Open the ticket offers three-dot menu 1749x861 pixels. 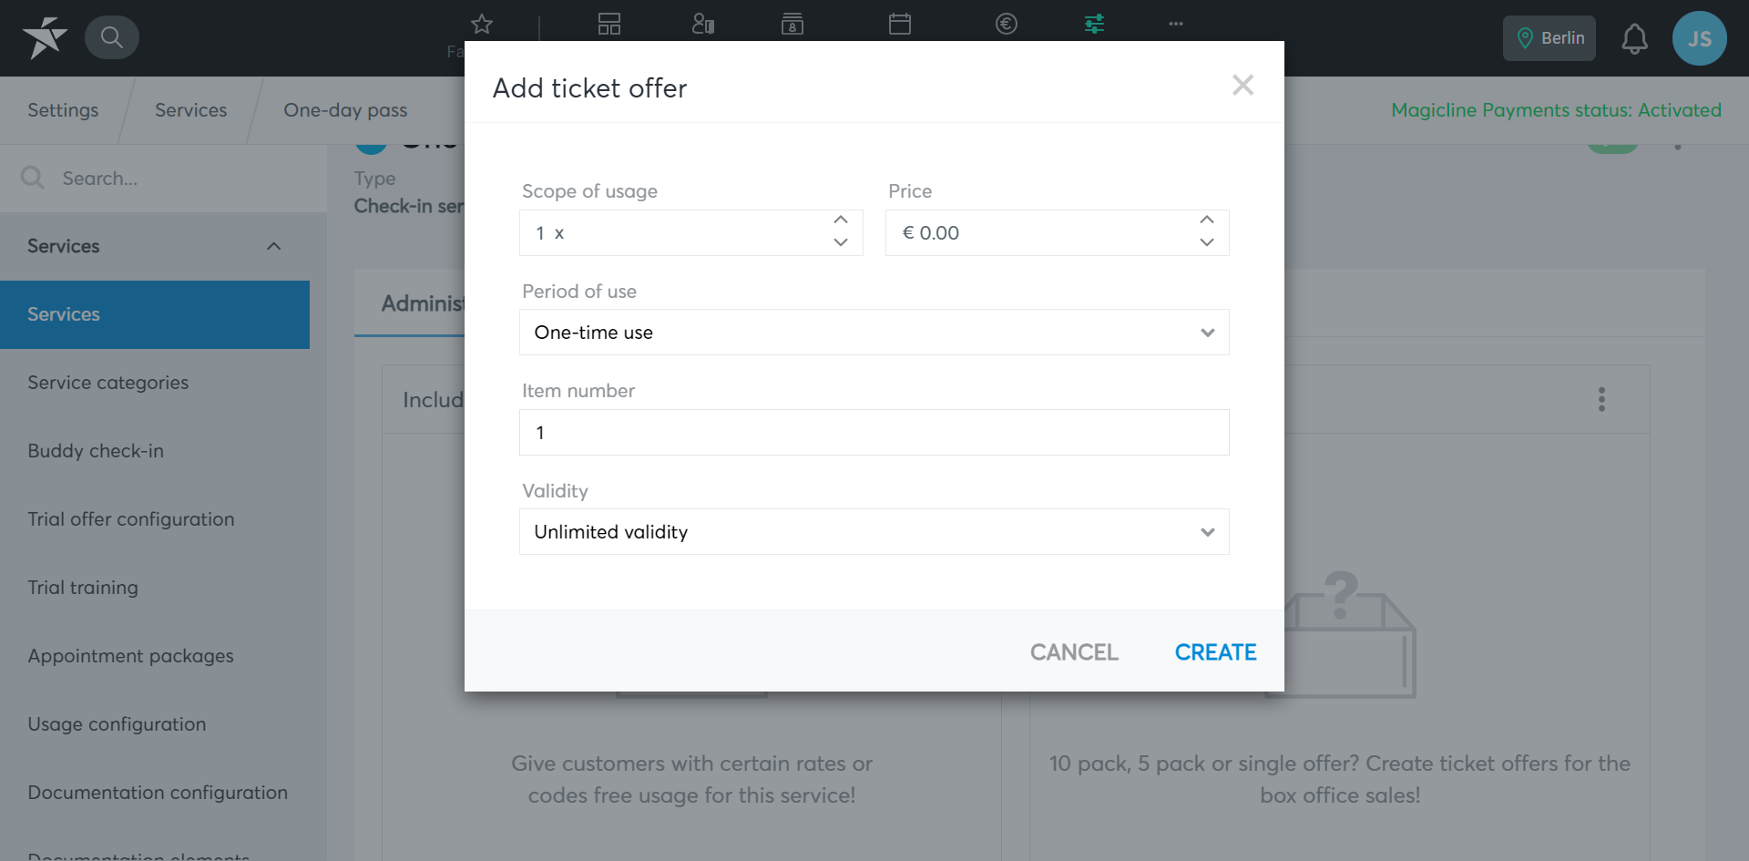click(1601, 399)
